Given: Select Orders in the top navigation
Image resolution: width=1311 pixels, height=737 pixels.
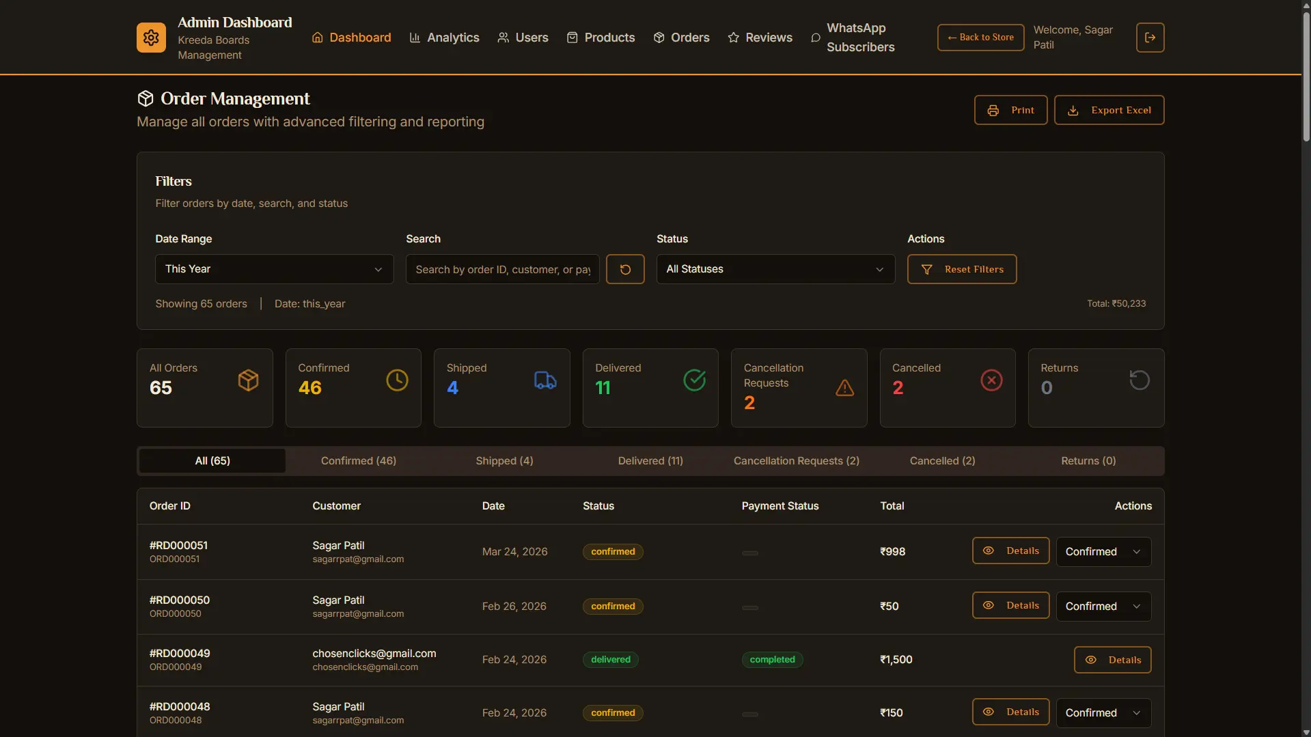Looking at the screenshot, I should click(x=681, y=38).
